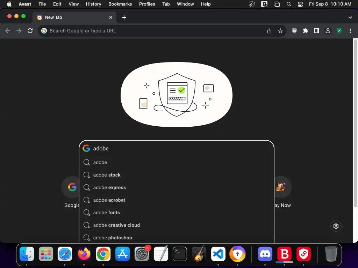Open TextEdit from the Dock
Viewport: 358px width, 268px height.
161,254
